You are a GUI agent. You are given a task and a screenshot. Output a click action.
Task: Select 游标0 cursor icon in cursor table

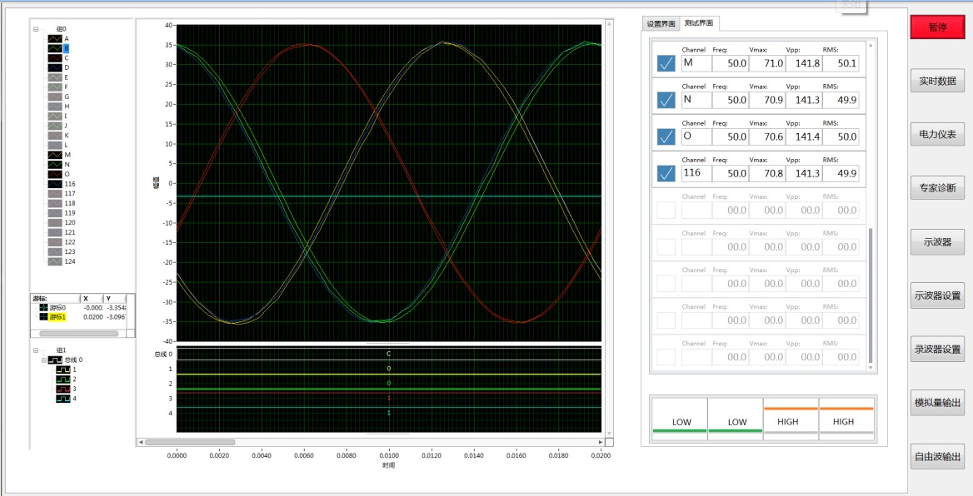(x=43, y=308)
